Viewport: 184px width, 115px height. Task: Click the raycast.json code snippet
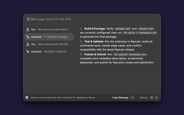[x=146, y=29]
